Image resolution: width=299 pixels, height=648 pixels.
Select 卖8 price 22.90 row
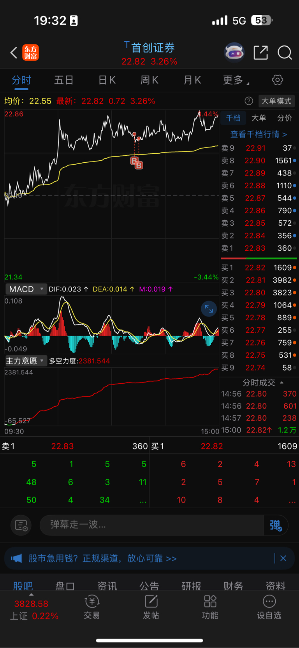(x=259, y=160)
